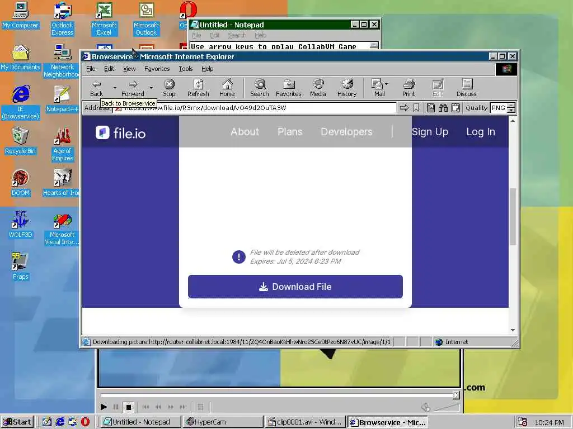Image resolution: width=573 pixels, height=429 pixels.
Task: Open the Plans link on file.io
Action: click(290, 132)
